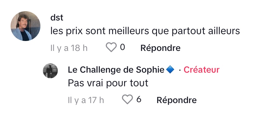Open the Le Challenge de Sophie username

tap(116, 70)
